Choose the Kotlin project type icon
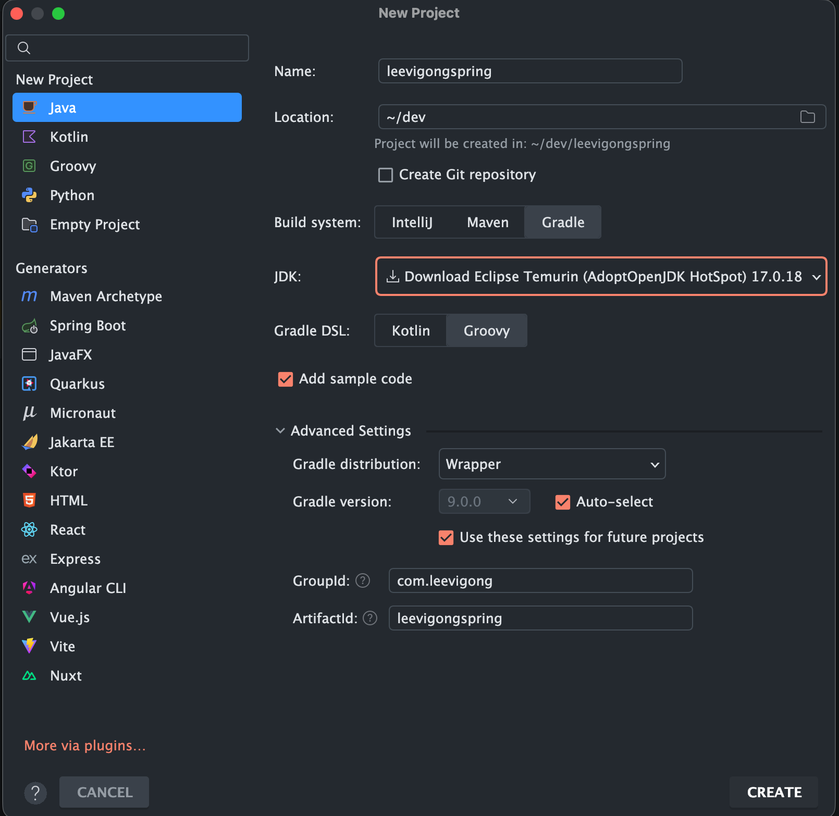 [30, 137]
